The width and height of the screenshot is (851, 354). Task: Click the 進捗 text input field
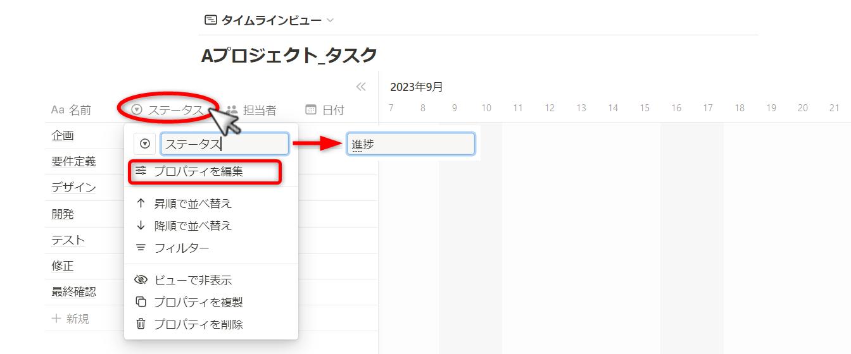pos(411,144)
